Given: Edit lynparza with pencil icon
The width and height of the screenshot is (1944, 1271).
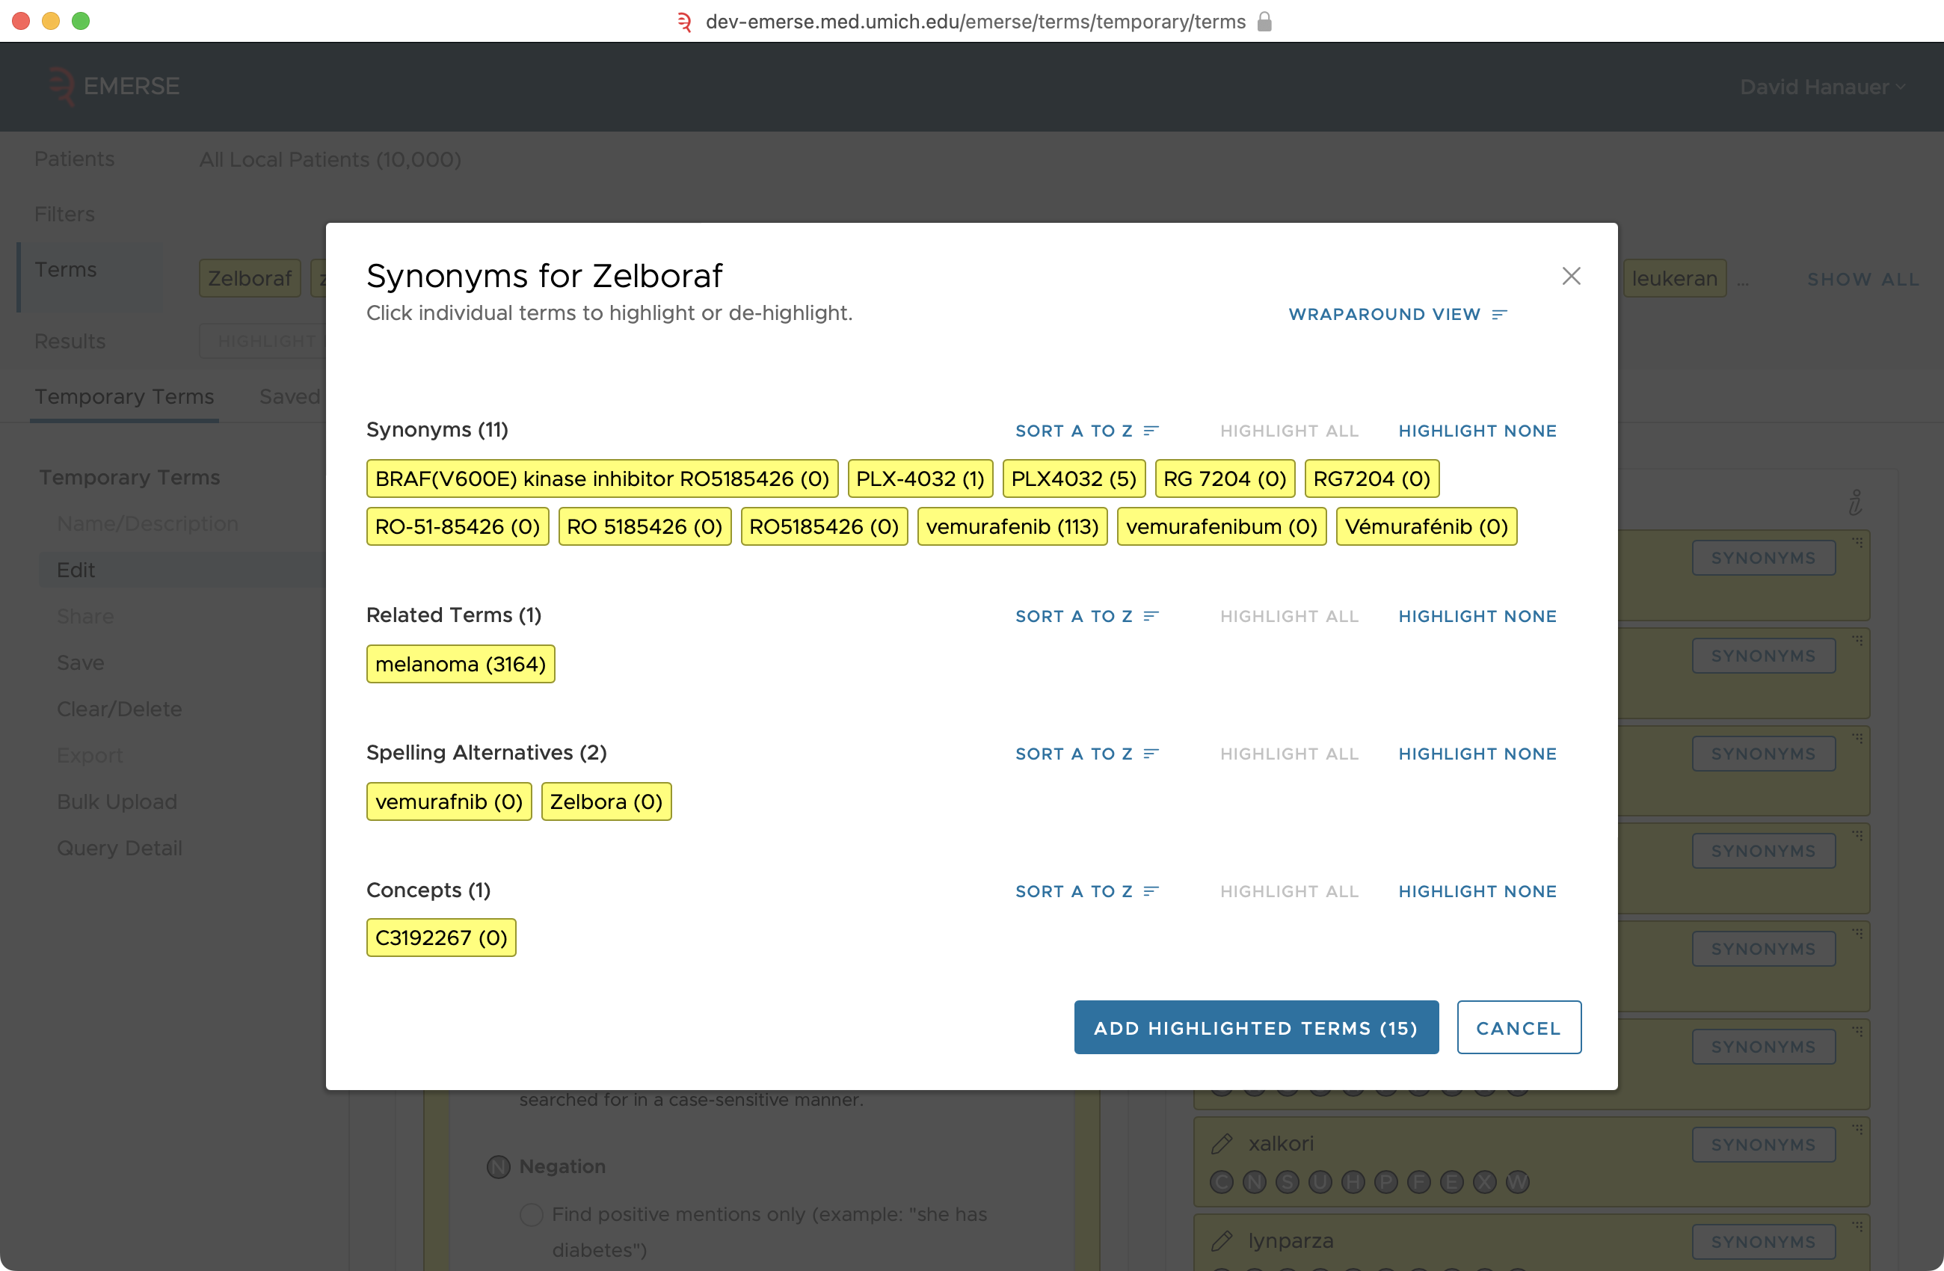Looking at the screenshot, I should [x=1221, y=1241].
